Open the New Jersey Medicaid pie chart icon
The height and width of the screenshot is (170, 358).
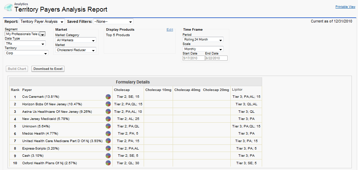click(x=108, y=119)
